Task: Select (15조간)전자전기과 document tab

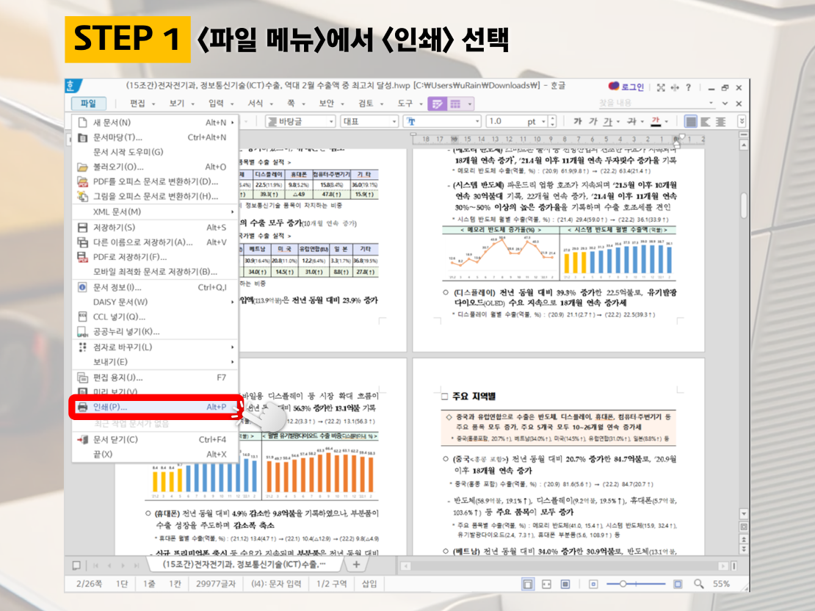Action: [x=245, y=564]
